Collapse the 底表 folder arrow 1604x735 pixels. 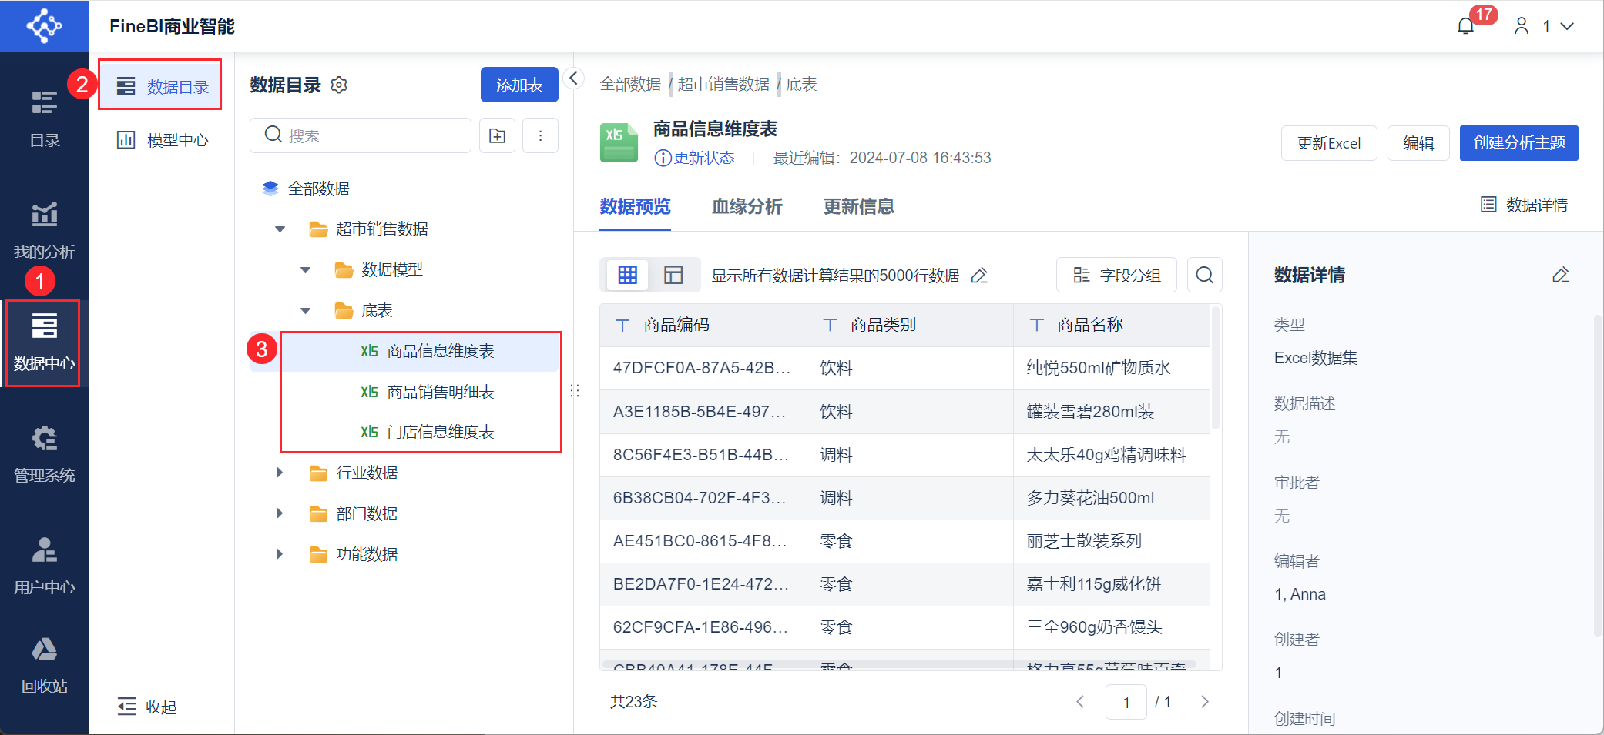click(306, 311)
